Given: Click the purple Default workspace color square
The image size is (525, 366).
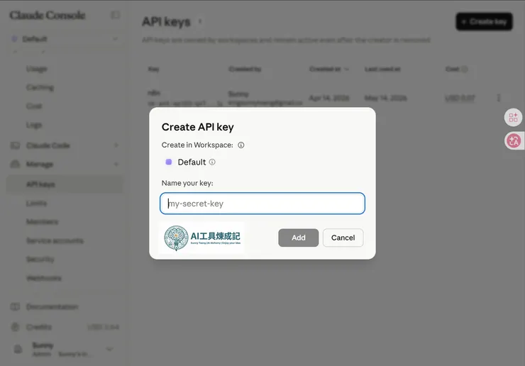Looking at the screenshot, I should [169, 162].
